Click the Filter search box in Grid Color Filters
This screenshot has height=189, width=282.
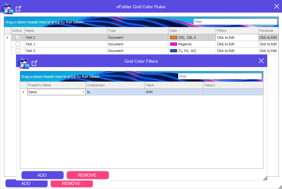pos(220,76)
